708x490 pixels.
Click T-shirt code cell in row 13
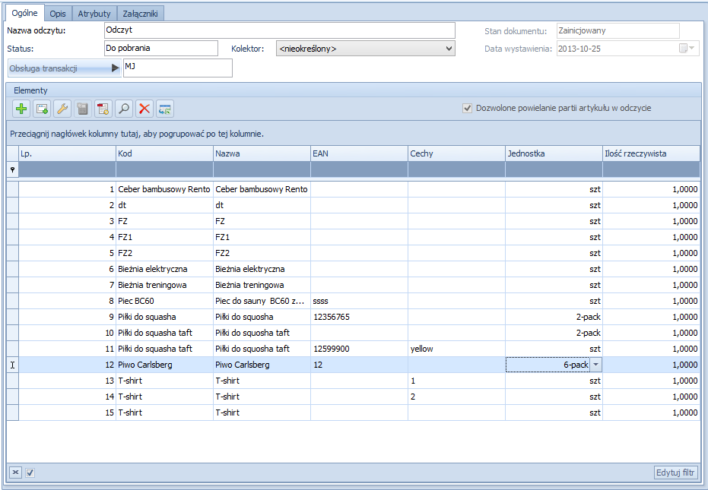pyautogui.click(x=164, y=381)
